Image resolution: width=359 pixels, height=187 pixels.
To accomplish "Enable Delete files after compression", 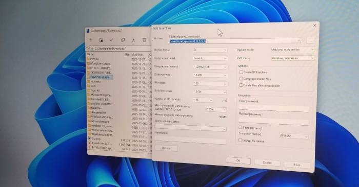I will (x=241, y=85).
